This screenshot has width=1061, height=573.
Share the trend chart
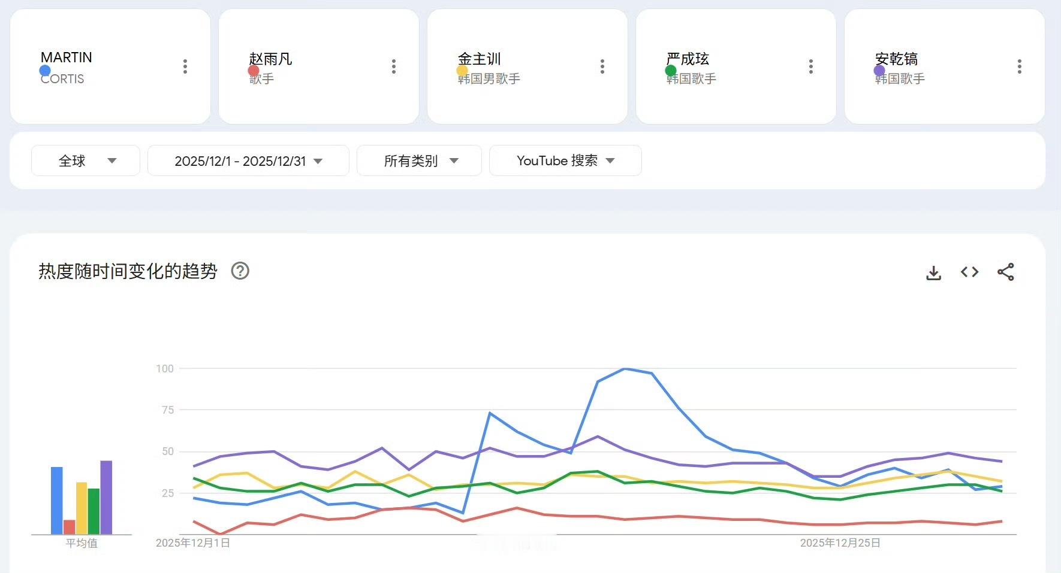(1006, 272)
